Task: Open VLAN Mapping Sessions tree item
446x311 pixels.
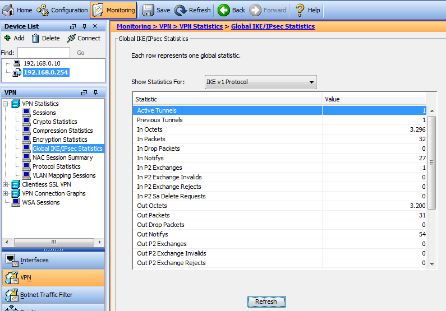Action: click(64, 175)
